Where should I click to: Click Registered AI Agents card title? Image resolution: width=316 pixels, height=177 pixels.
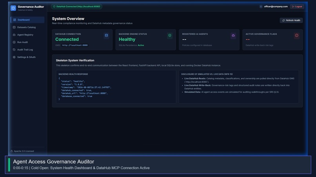(x=195, y=34)
